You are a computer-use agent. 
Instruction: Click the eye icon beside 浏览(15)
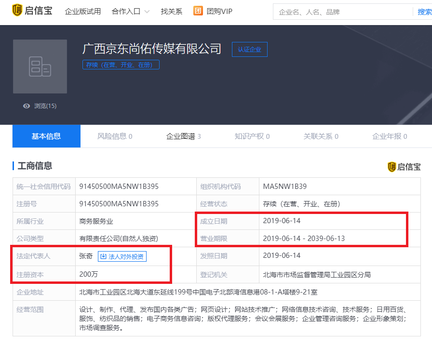tap(27, 106)
